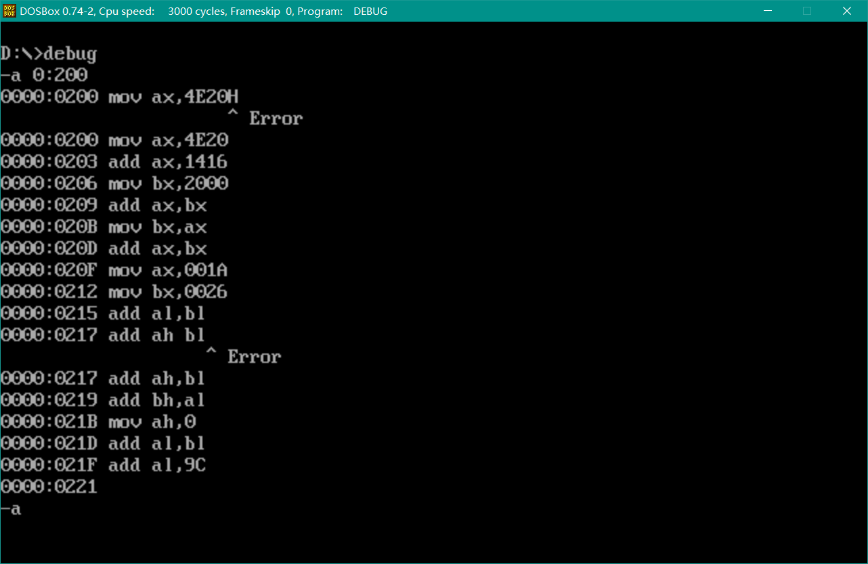
Task: Click the final '-a' prompt line
Action: 11,508
